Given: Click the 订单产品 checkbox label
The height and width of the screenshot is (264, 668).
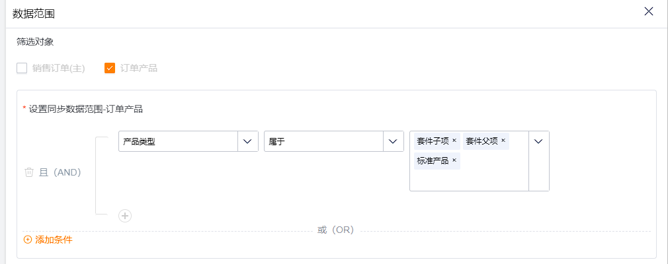Looking at the screenshot, I should [x=138, y=68].
